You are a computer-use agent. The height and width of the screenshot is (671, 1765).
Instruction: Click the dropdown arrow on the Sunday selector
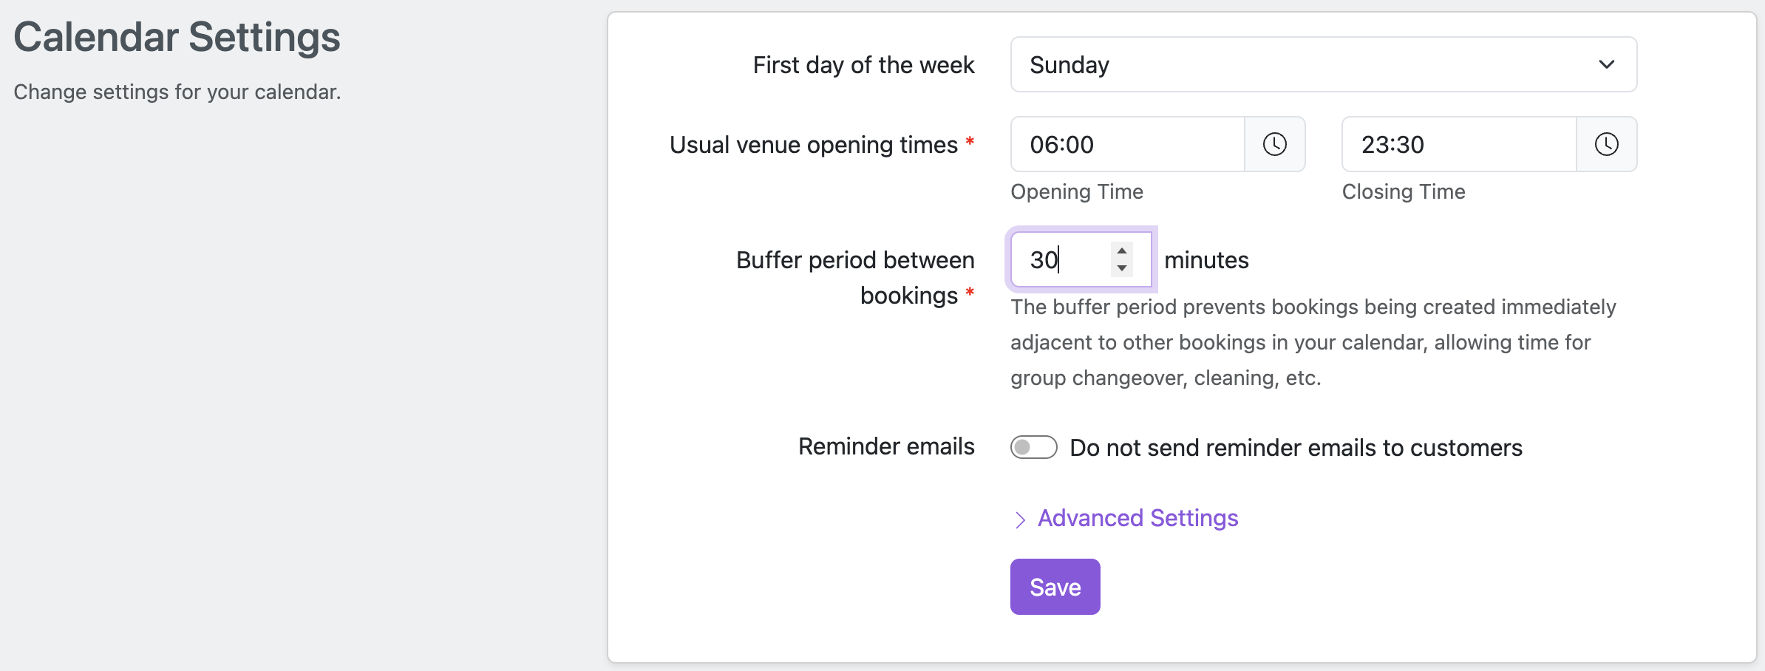point(1606,65)
